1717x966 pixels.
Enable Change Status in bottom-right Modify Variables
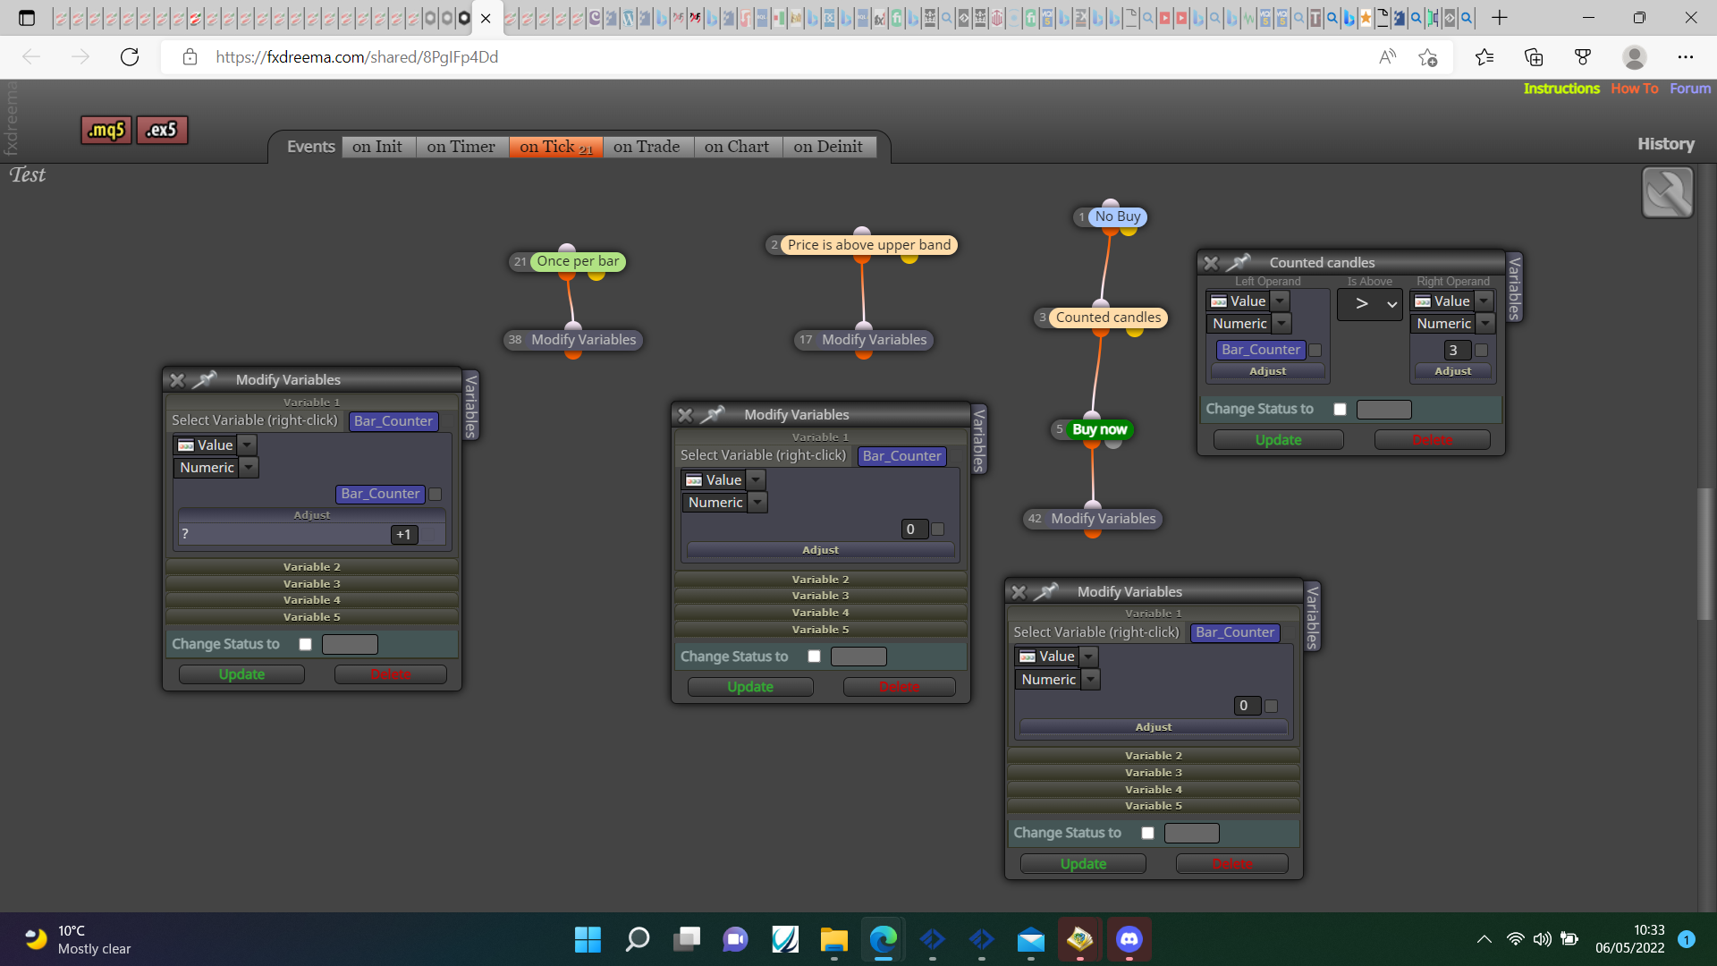click(1147, 833)
